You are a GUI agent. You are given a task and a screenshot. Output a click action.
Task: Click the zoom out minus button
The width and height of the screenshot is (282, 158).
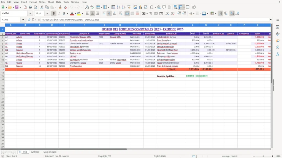pos(254,156)
